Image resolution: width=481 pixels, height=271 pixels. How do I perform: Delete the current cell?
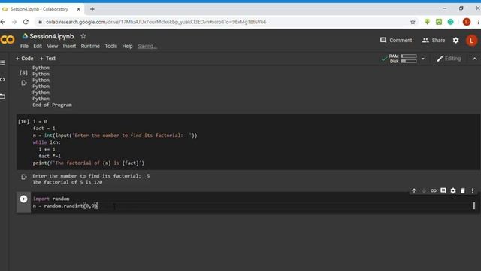click(463, 190)
